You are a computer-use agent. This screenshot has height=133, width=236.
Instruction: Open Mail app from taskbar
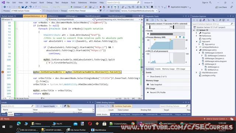[x=75, y=124]
